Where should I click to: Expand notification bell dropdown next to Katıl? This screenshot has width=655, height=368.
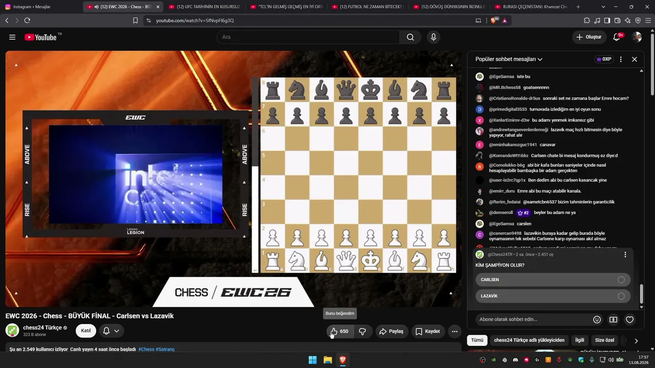point(111,331)
